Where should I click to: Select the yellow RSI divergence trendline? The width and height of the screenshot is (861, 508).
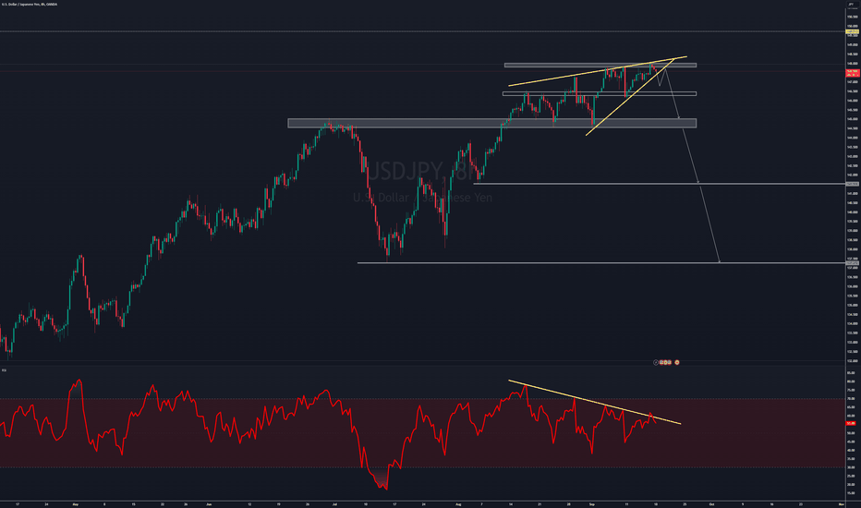coord(595,402)
